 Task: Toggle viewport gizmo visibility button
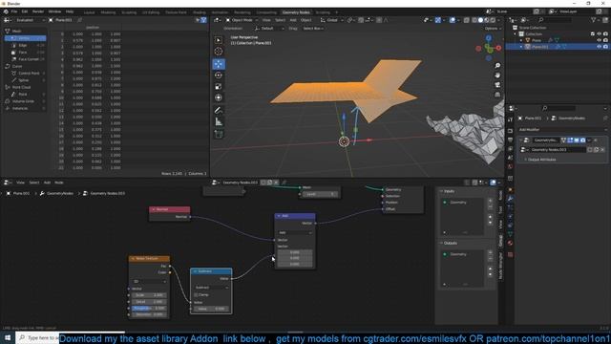coord(438,20)
